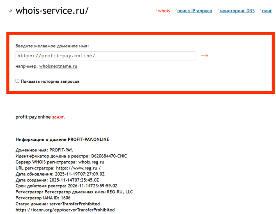
Task: Click the Введите желаемое доменное имя label
Action: (52, 46)
